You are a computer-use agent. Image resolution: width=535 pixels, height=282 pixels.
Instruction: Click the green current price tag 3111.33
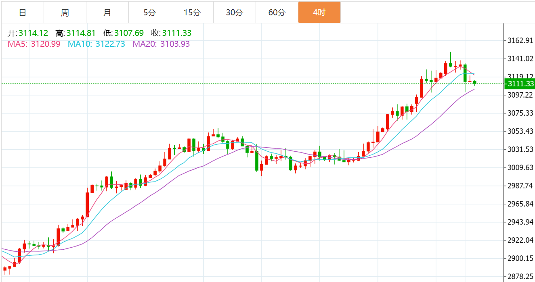click(x=520, y=84)
